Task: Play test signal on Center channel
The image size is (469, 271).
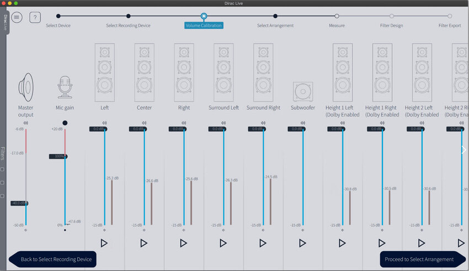Action: coord(144,243)
